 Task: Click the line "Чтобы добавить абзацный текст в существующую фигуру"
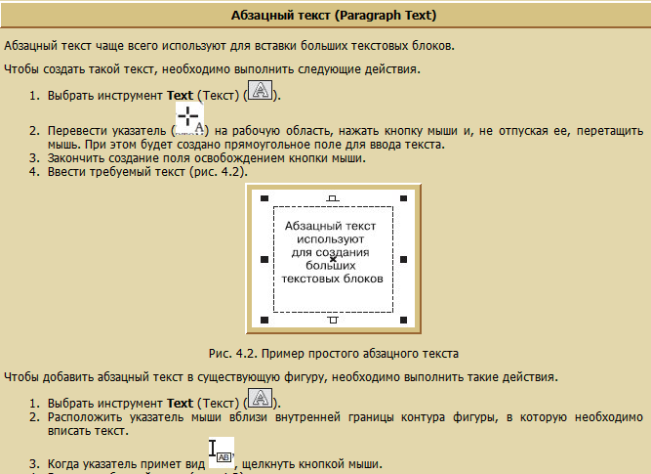click(281, 376)
